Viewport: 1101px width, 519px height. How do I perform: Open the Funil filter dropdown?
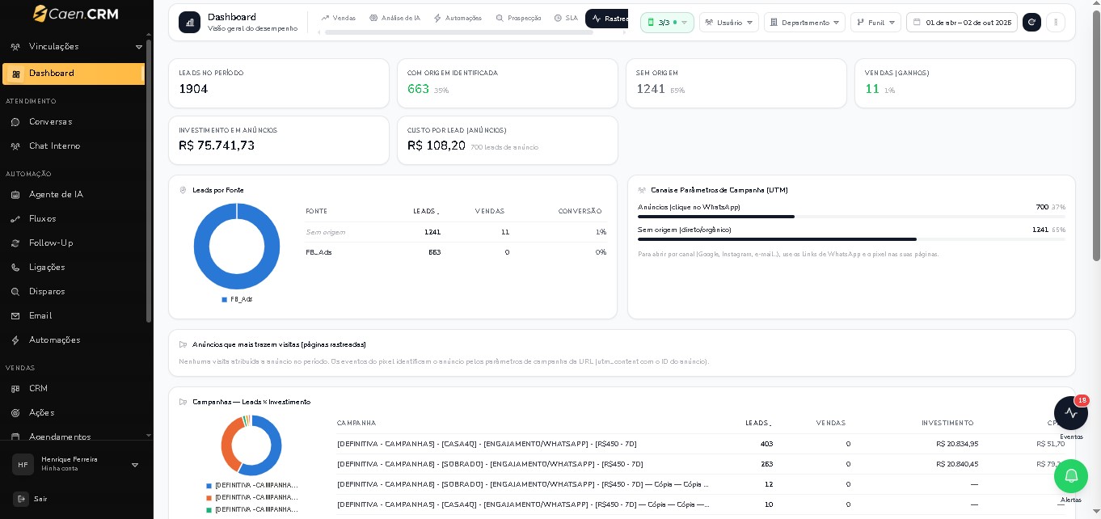click(x=875, y=23)
